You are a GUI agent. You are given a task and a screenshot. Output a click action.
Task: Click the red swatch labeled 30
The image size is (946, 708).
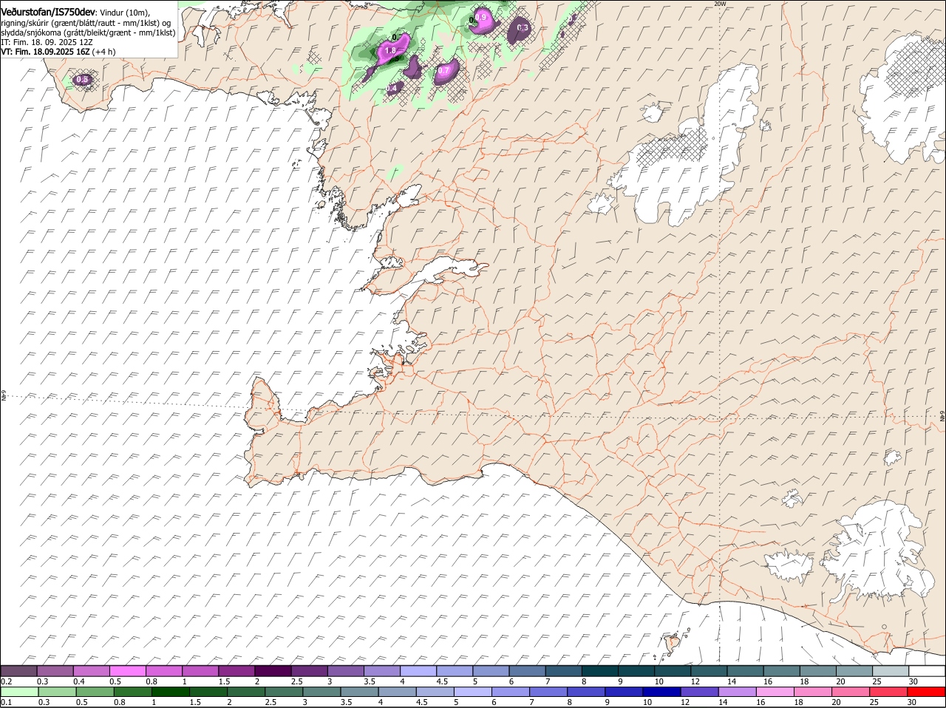tap(927, 692)
